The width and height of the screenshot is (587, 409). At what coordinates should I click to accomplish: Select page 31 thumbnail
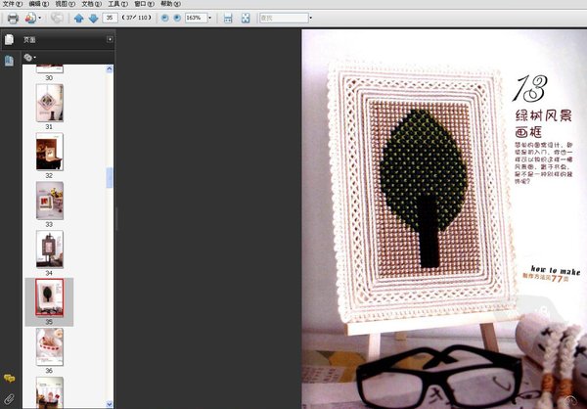coord(50,103)
